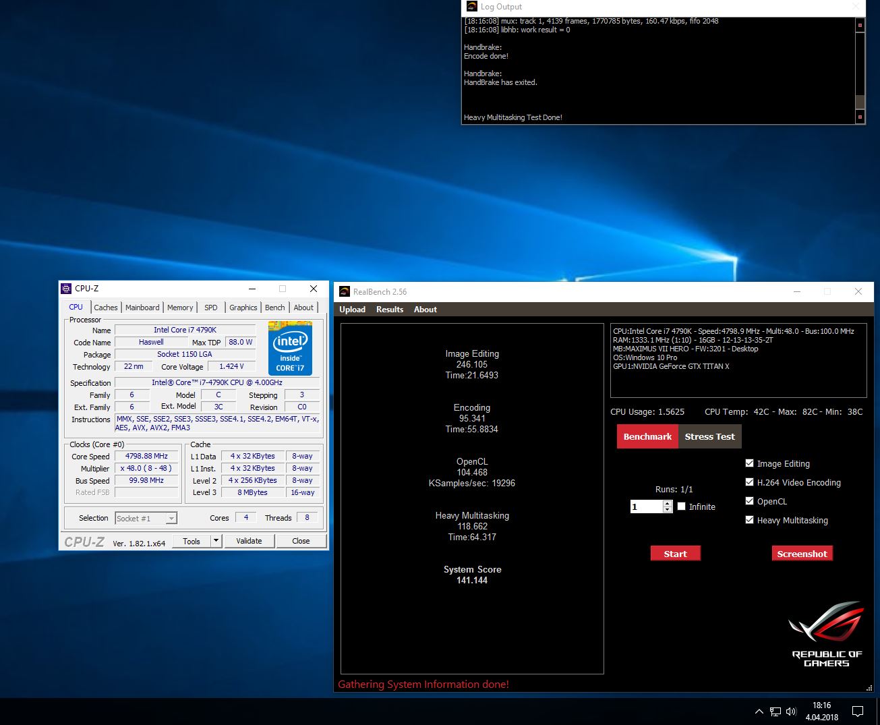
Task: Click the Code Name value Haswell
Action: (x=151, y=342)
